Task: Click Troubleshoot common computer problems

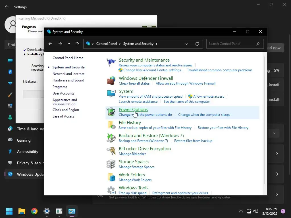Action: coord(220,70)
